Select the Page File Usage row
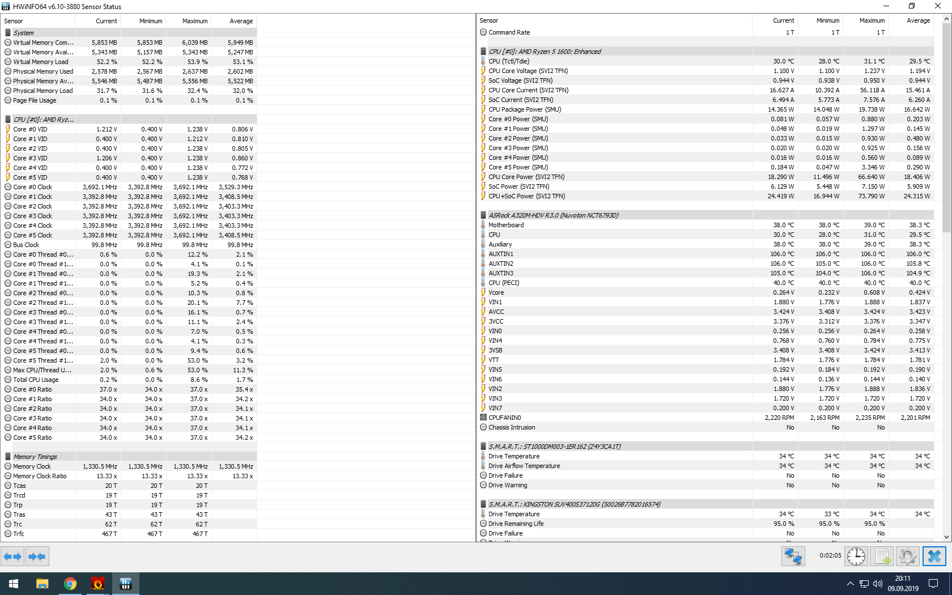 [129, 100]
